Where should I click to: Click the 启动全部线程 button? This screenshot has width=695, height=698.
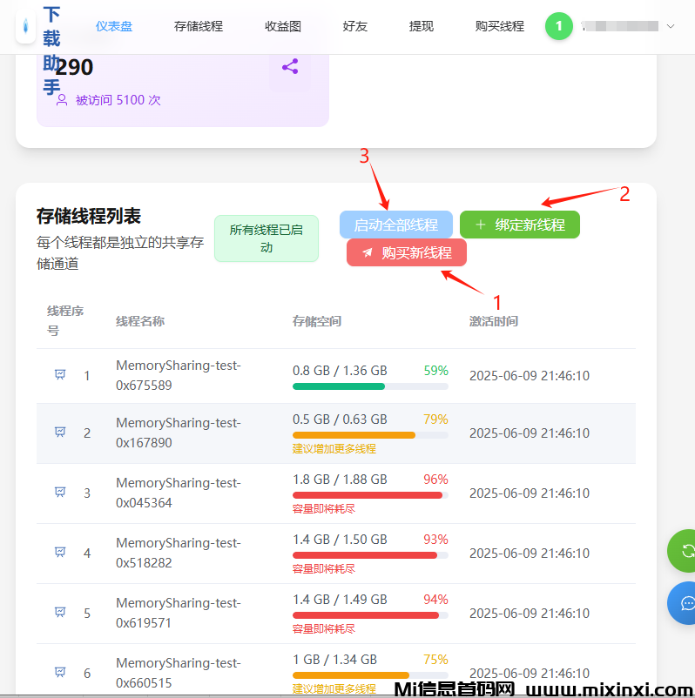click(396, 225)
